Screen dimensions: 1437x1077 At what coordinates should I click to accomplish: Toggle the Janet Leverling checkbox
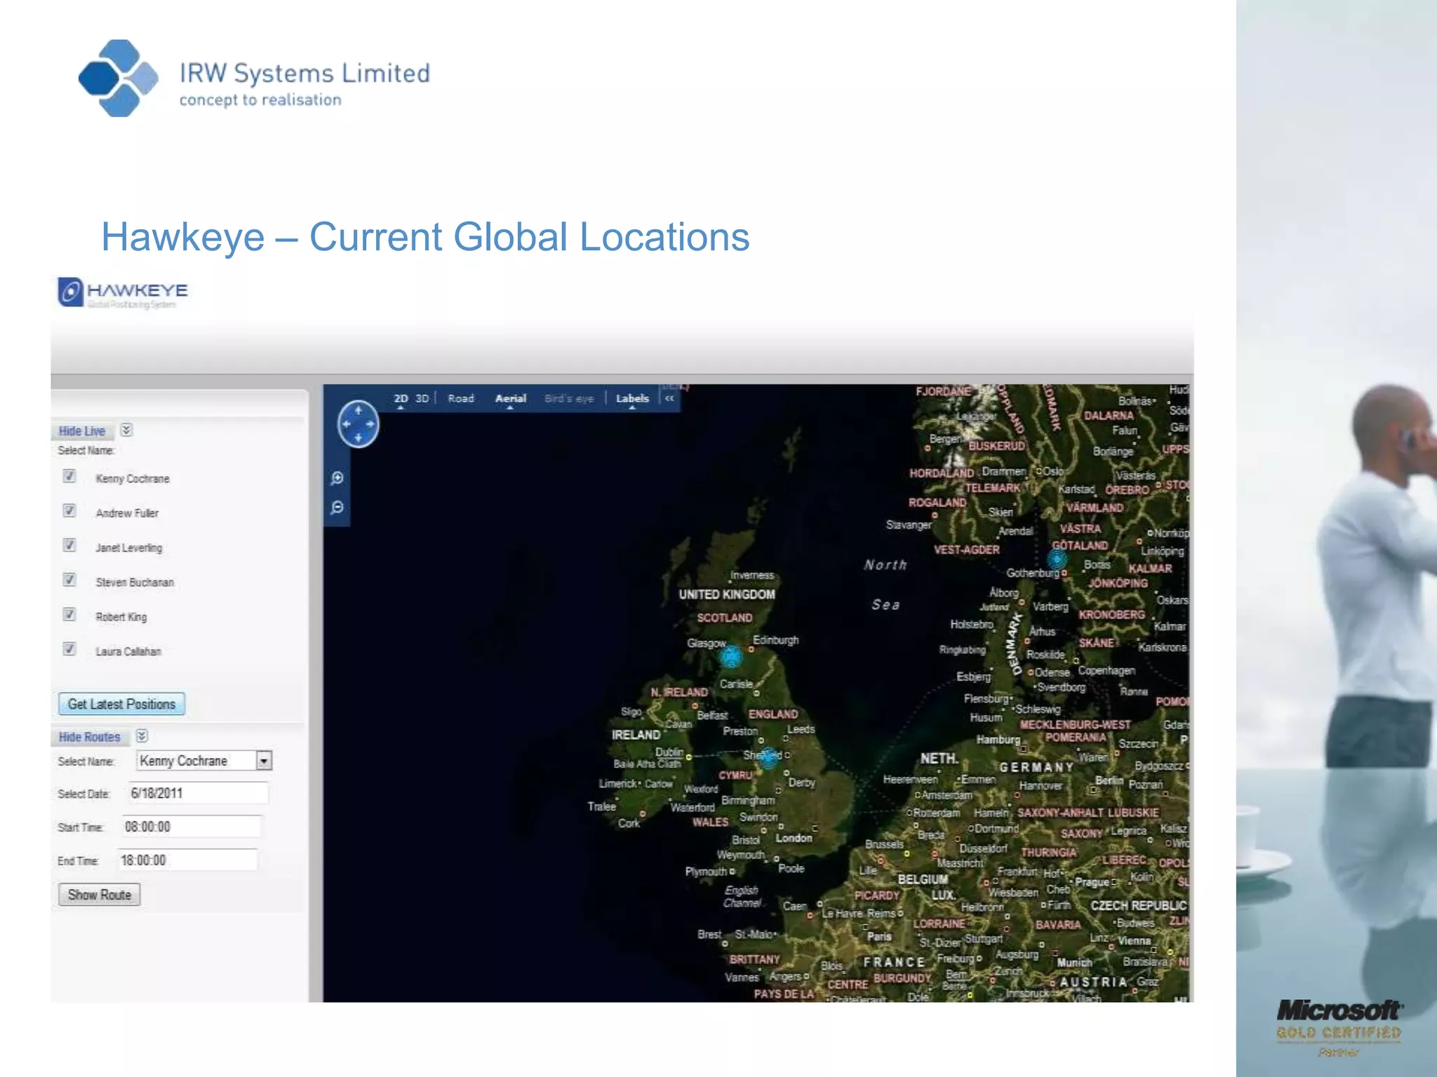69,546
